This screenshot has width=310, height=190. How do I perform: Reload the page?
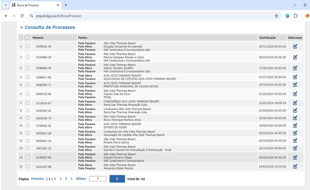[x=22, y=16]
